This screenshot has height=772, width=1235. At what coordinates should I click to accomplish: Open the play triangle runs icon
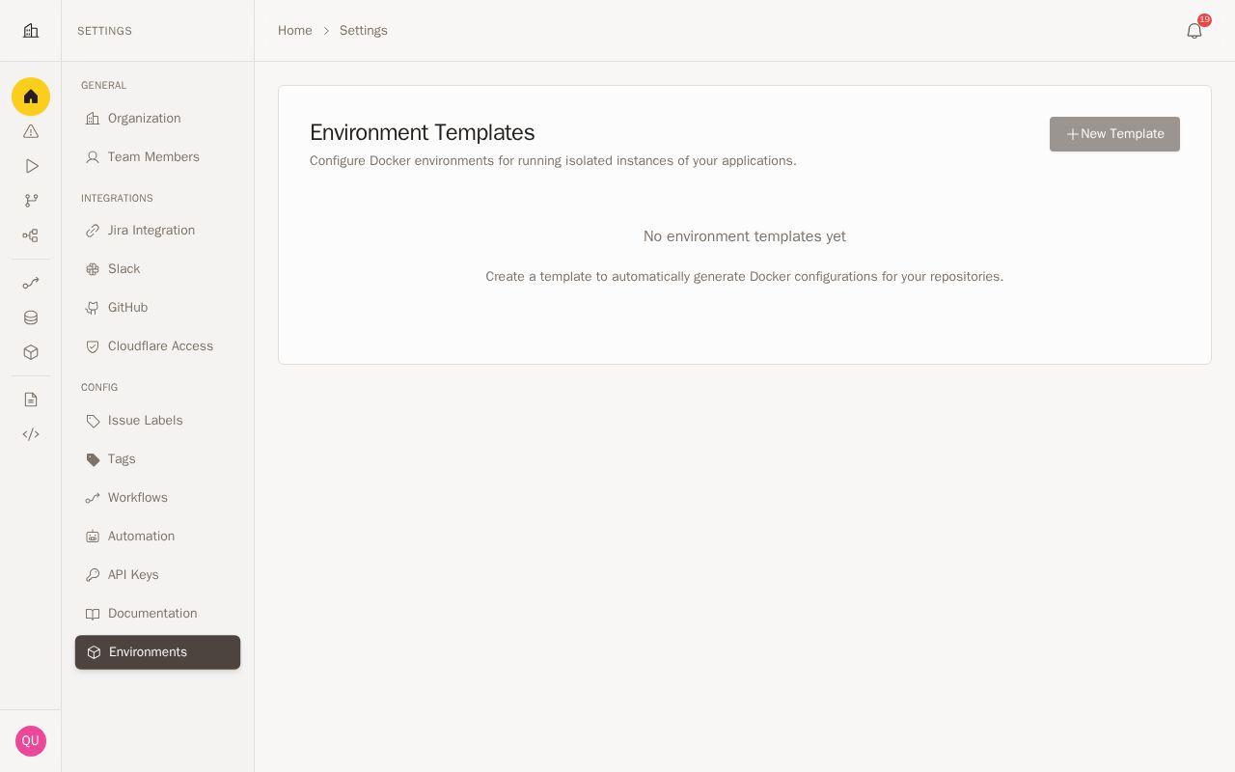(x=31, y=166)
